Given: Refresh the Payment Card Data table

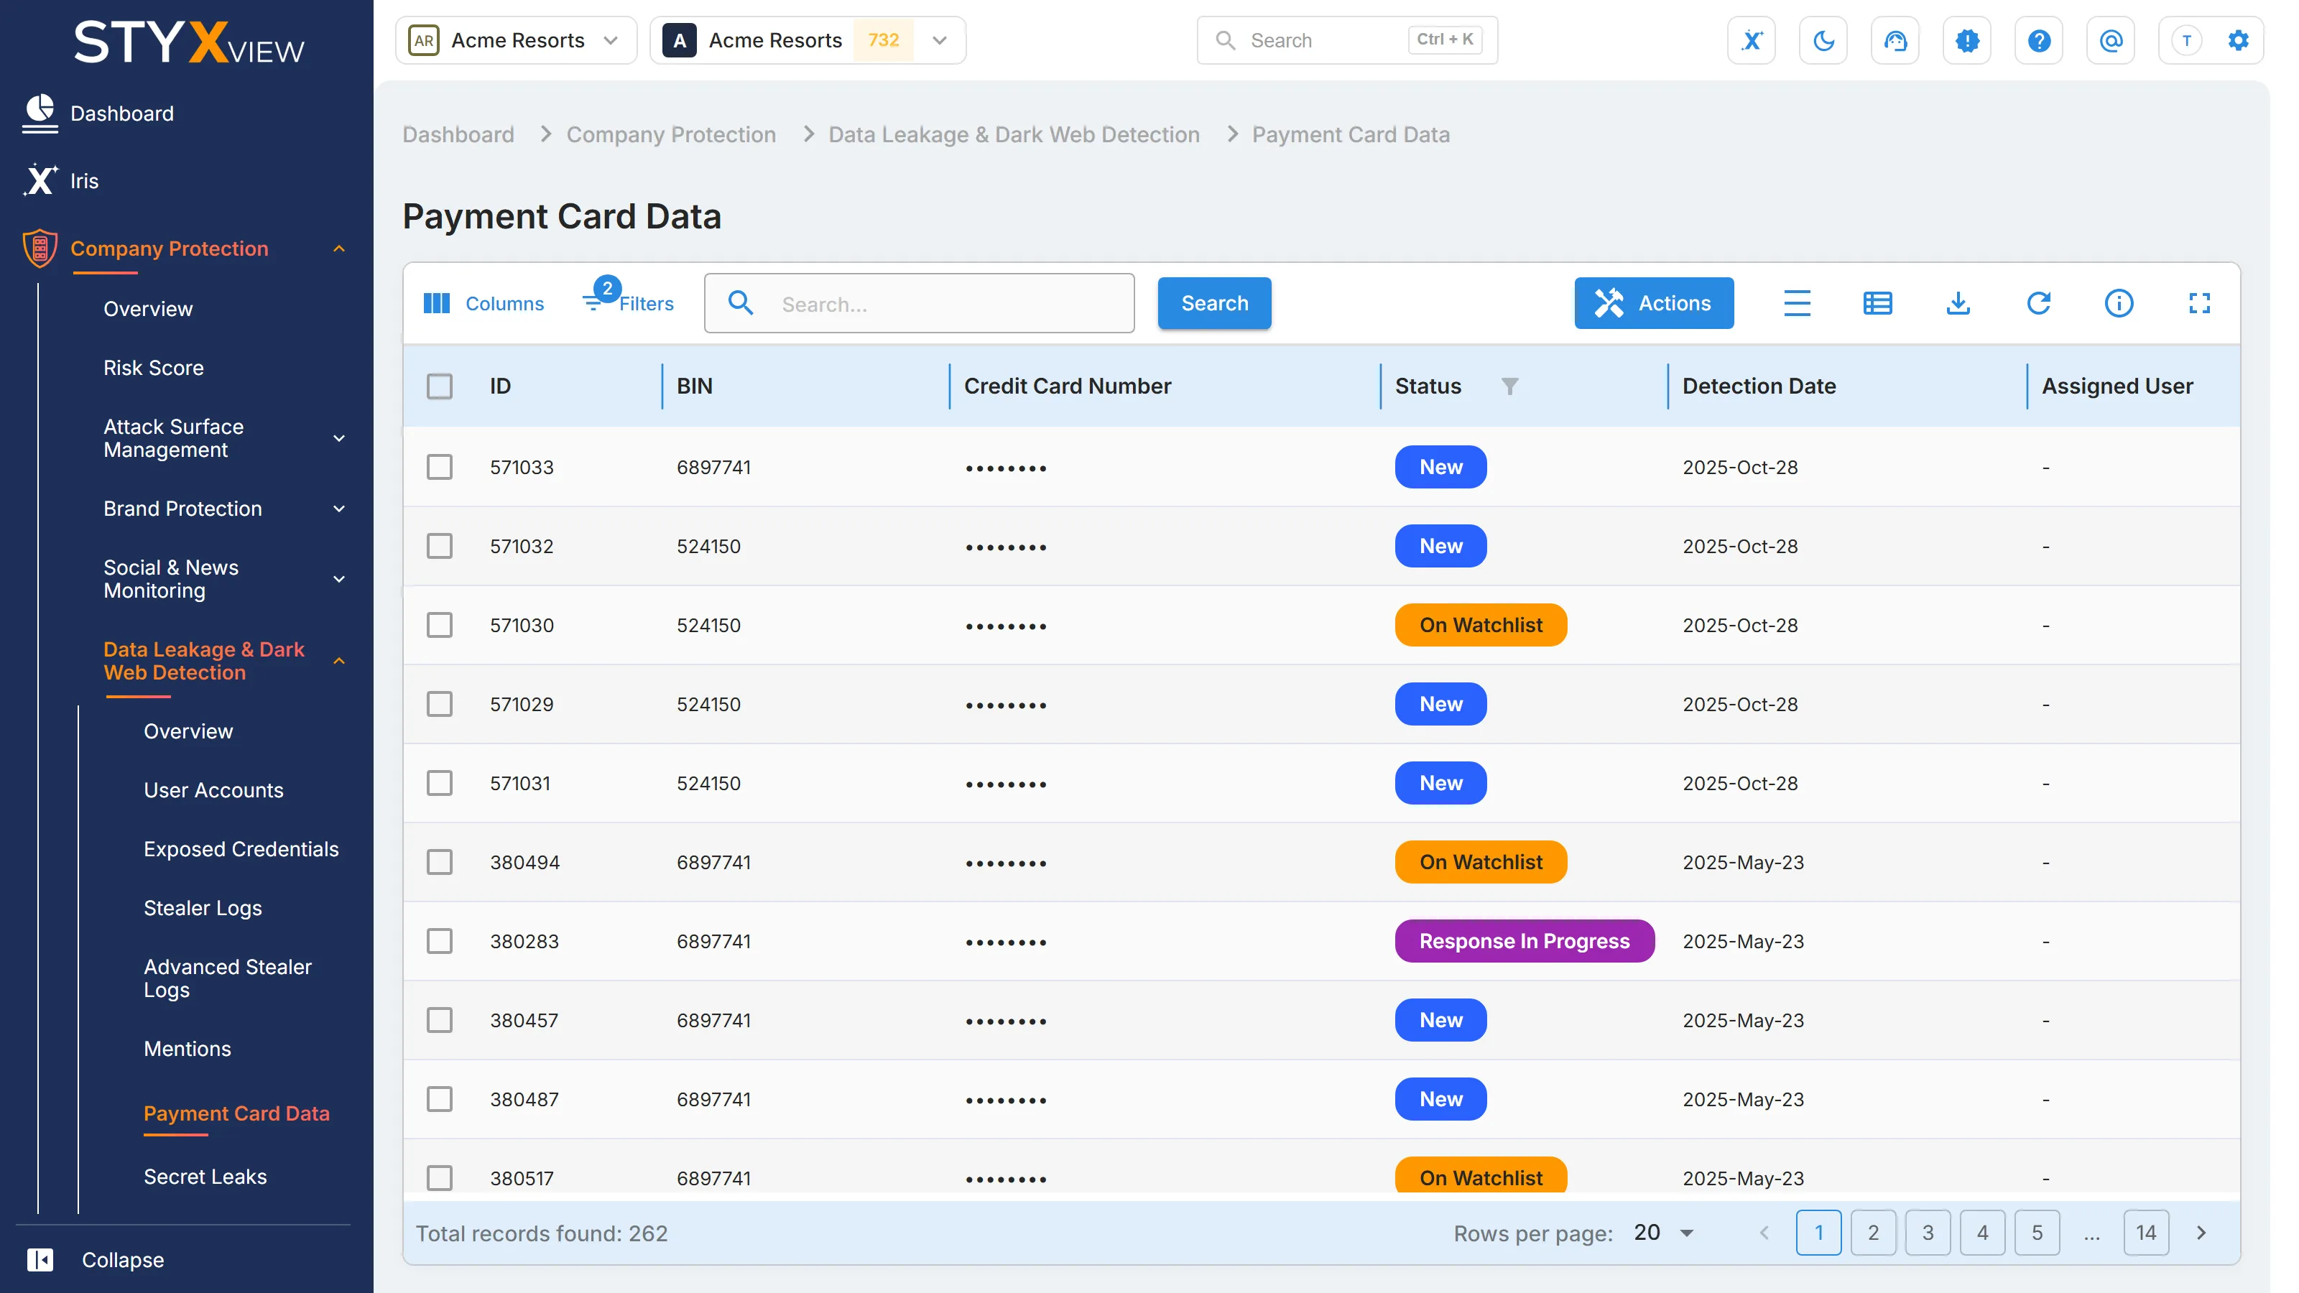Looking at the screenshot, I should click(x=2038, y=303).
